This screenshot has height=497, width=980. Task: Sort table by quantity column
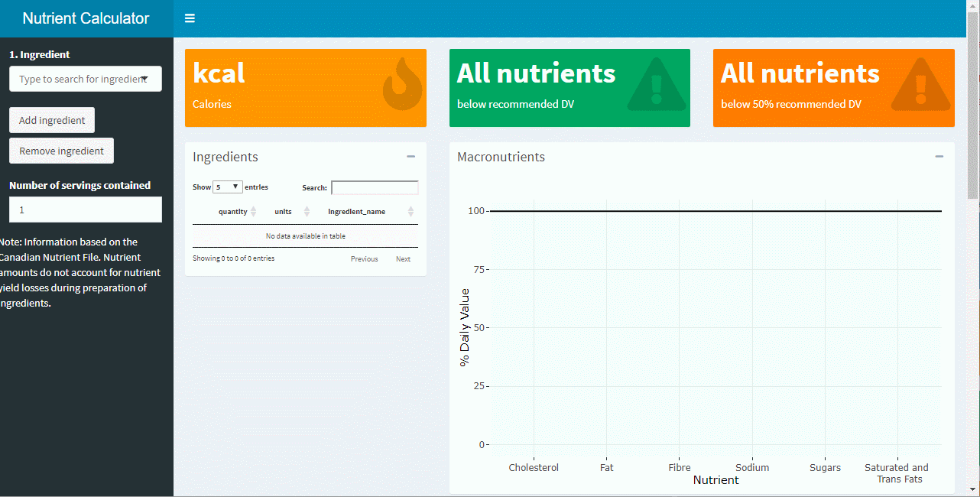[237, 211]
